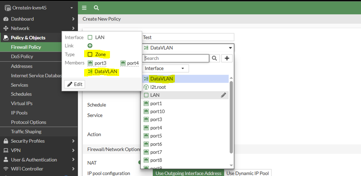Click the search magnifier beside Search field

click(214, 58)
